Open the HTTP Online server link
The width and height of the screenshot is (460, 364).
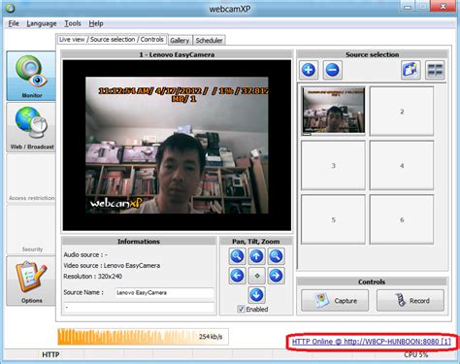[x=371, y=342]
